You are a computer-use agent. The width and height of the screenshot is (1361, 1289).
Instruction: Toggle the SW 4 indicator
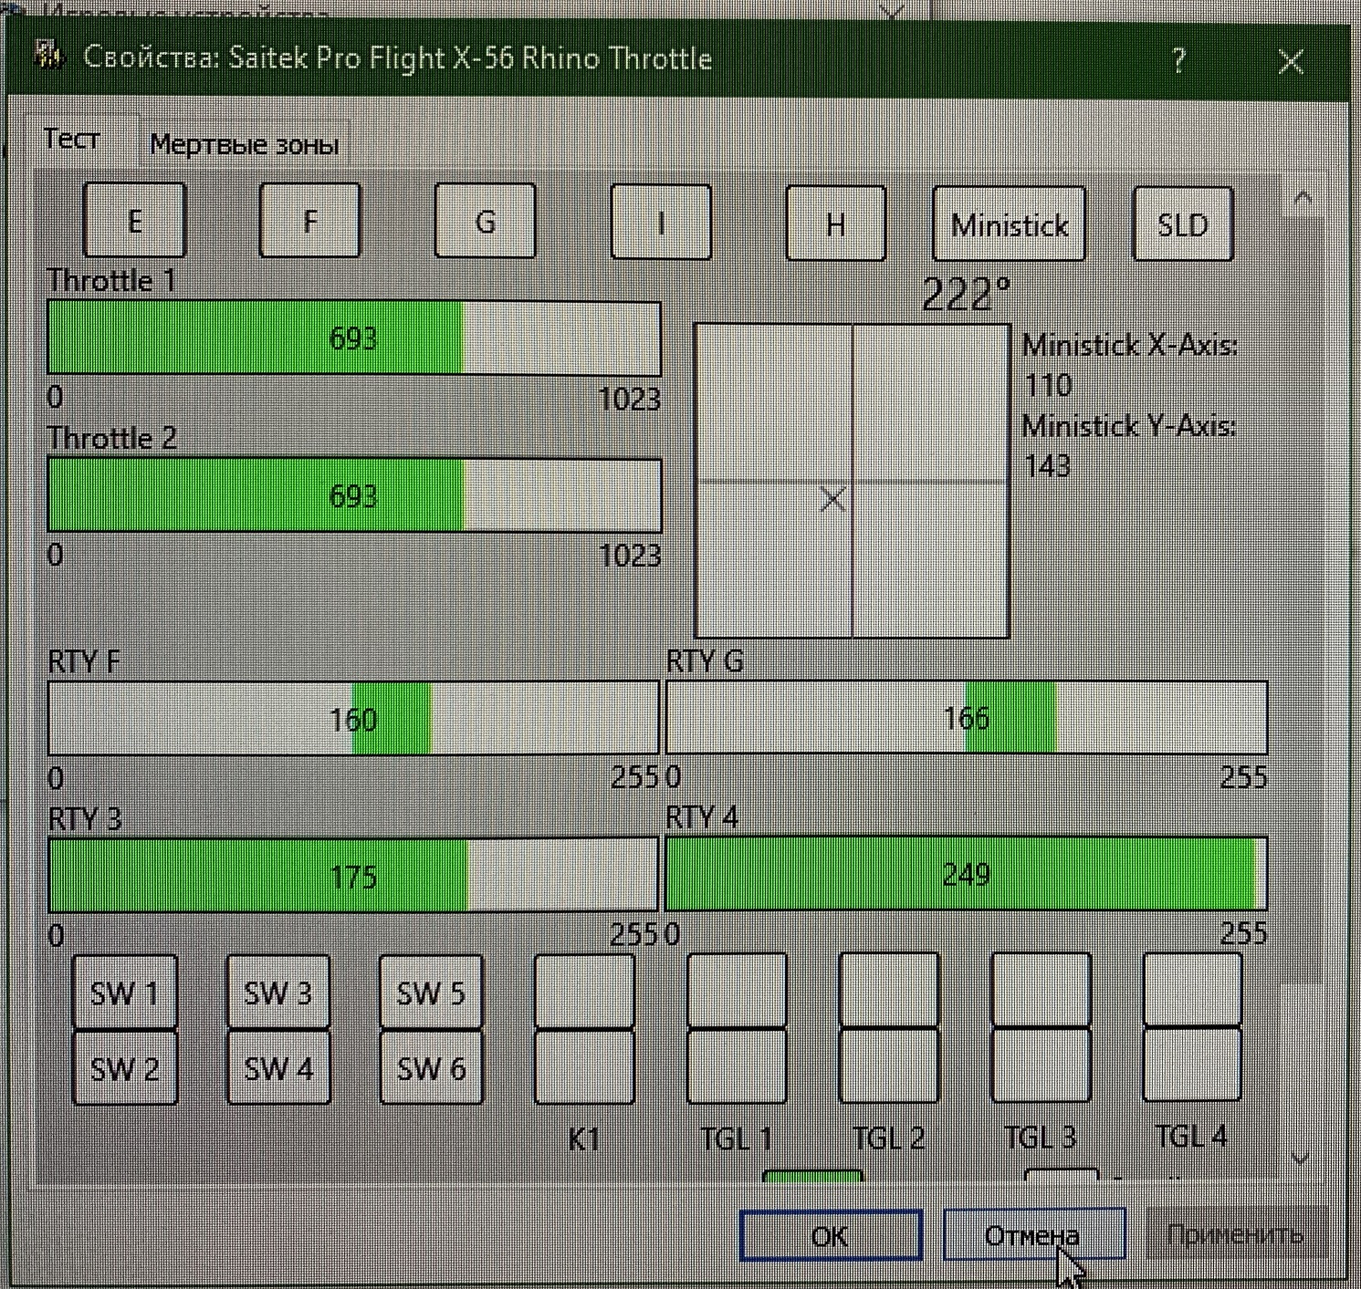278,1067
